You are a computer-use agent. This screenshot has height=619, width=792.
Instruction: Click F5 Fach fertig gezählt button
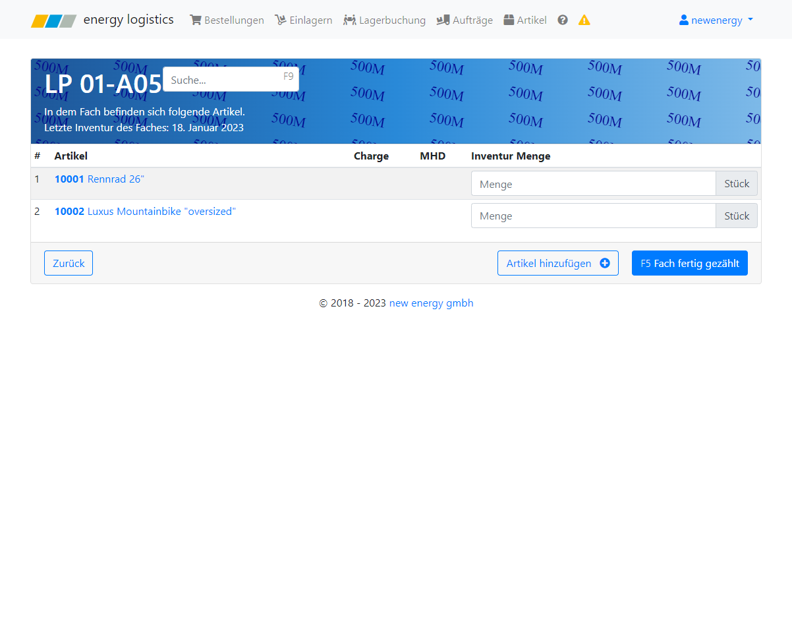point(690,263)
